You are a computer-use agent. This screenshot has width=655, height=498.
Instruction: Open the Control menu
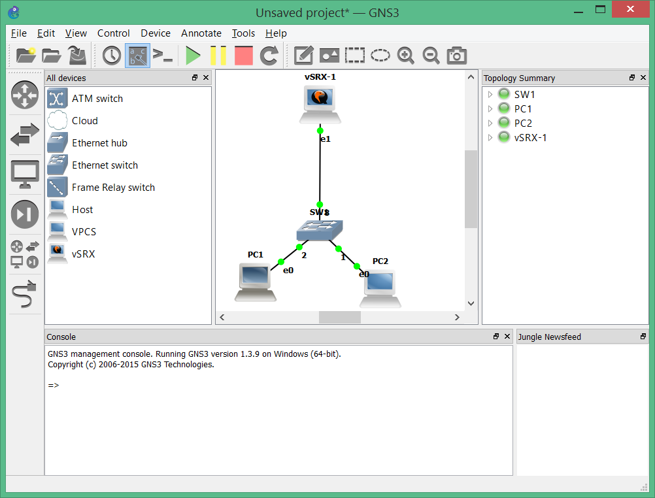(113, 33)
